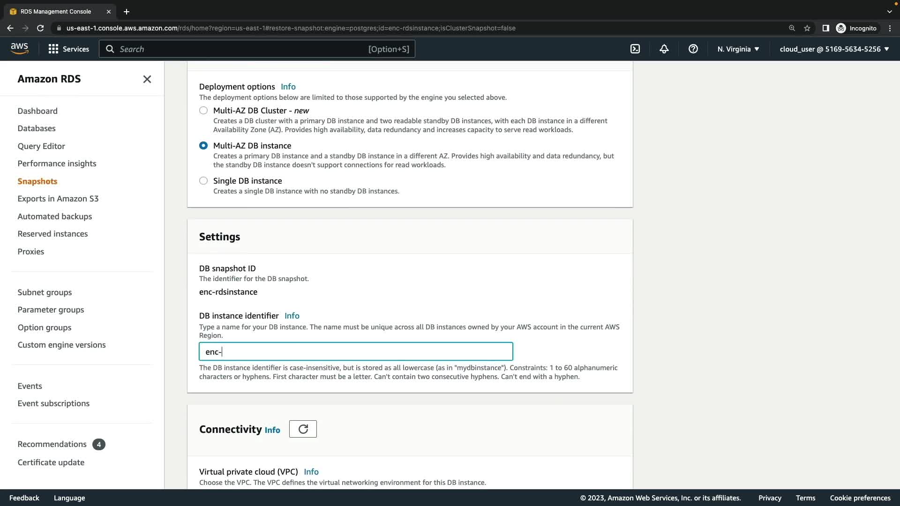Bookmark this page with star icon
Viewport: 900px width, 506px height.
pos(807,28)
